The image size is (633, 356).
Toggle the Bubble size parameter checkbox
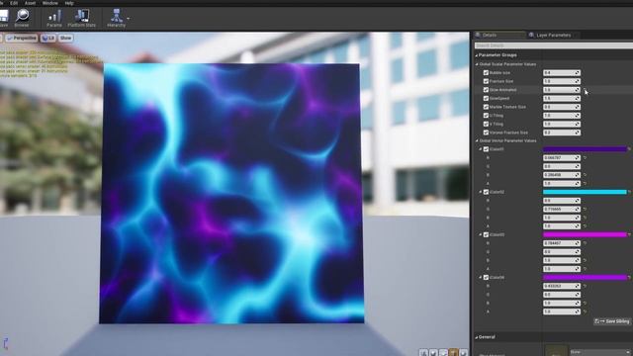click(x=486, y=72)
